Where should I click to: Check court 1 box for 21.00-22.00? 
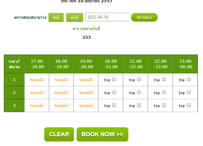click(x=139, y=79)
